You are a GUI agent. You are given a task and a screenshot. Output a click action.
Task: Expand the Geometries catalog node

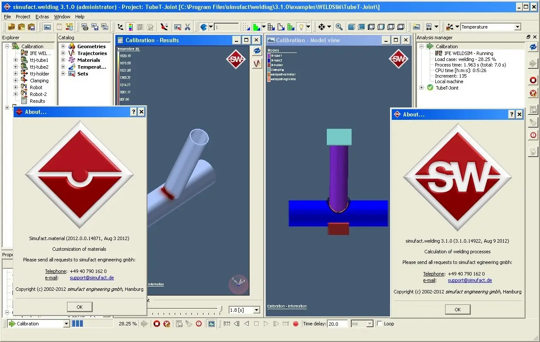(63, 46)
